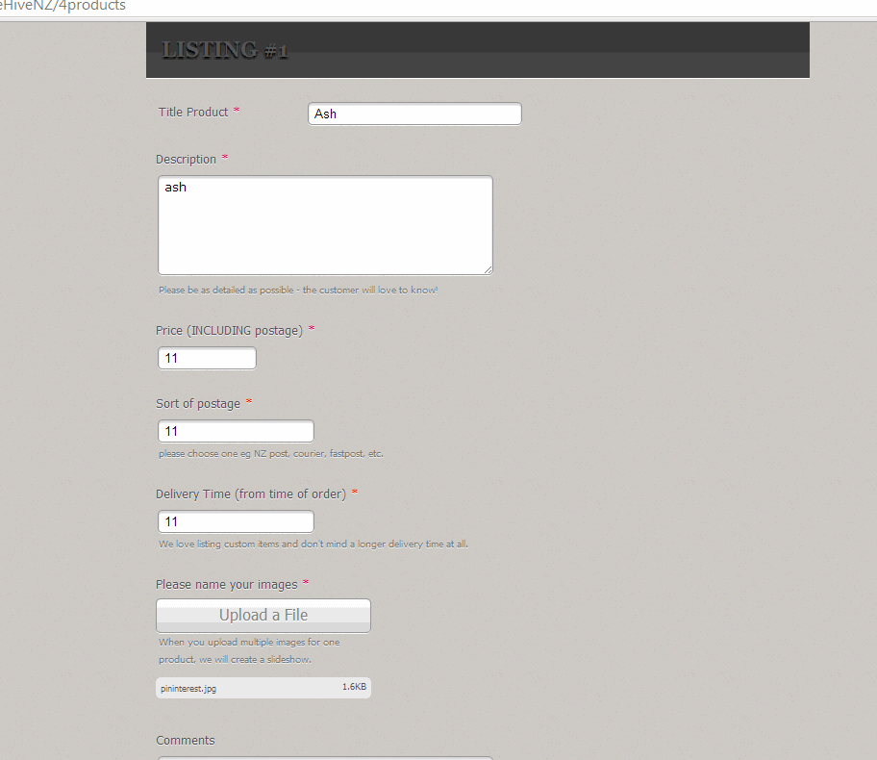This screenshot has width=877, height=760.
Task: Click the Title Product label
Action: pyautogui.click(x=193, y=113)
